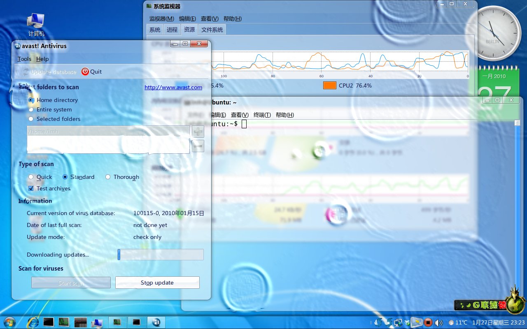Click the 100115-0 virus database version text

click(x=169, y=213)
